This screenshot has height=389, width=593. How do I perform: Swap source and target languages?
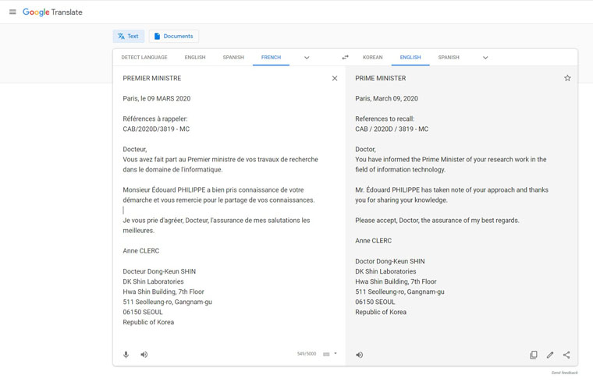click(x=345, y=58)
